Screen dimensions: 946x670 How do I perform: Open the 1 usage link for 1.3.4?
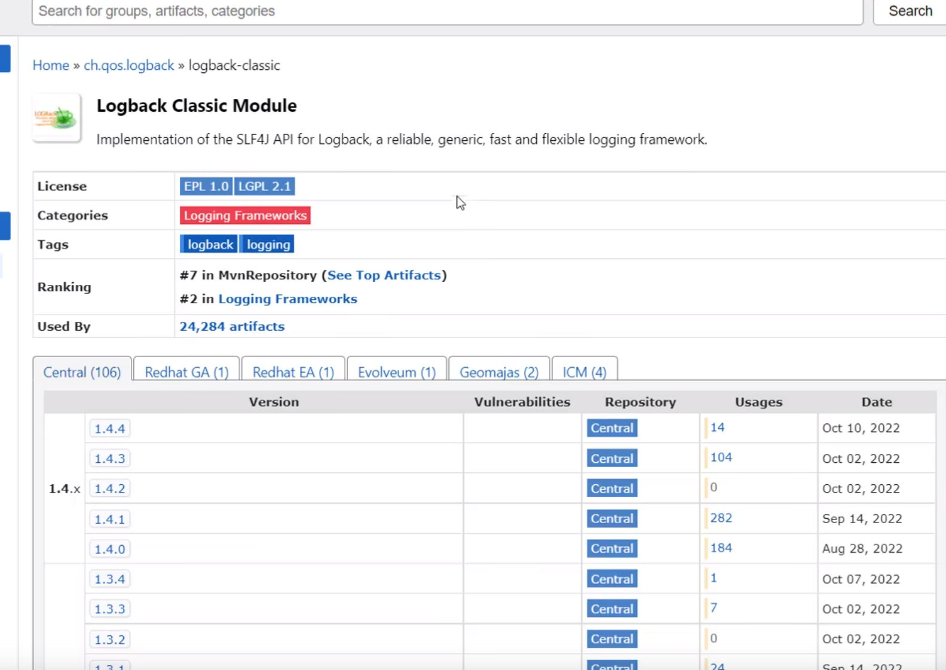click(714, 578)
